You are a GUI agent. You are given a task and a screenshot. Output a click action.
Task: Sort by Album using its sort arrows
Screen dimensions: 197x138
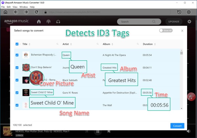point(112,44)
